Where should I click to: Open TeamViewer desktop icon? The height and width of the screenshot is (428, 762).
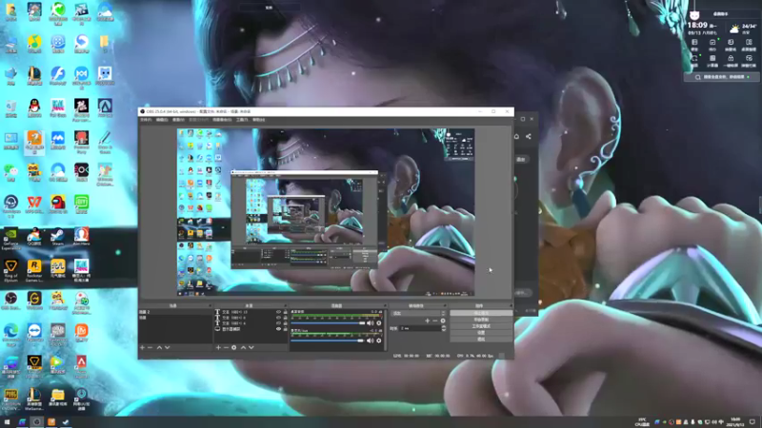[34, 332]
